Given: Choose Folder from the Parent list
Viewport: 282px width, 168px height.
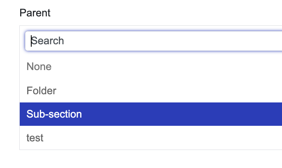Looking at the screenshot, I should point(42,90).
